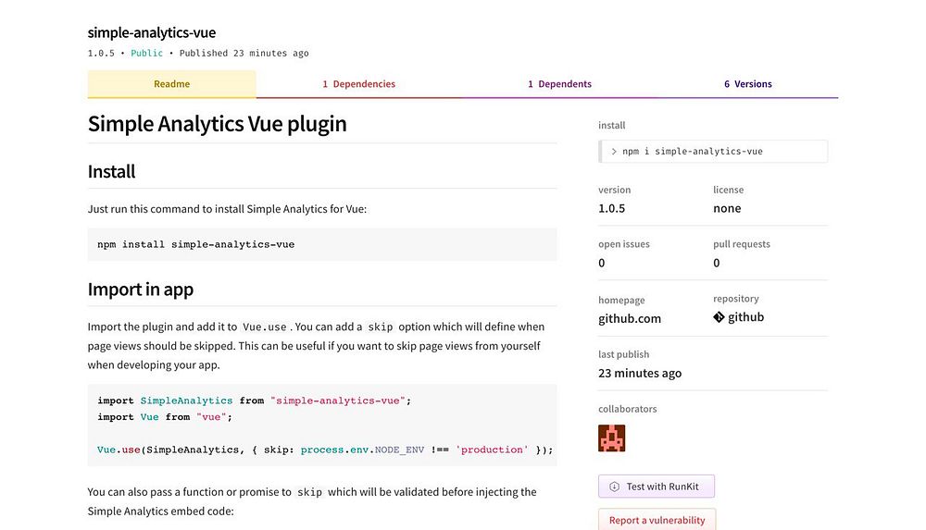Open the github.com homepage link
The height and width of the screenshot is (530, 926).
(630, 319)
